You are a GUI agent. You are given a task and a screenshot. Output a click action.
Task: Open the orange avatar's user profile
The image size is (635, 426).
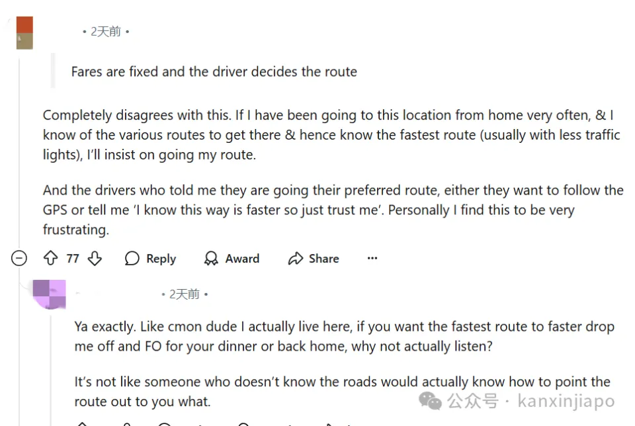tap(24, 33)
